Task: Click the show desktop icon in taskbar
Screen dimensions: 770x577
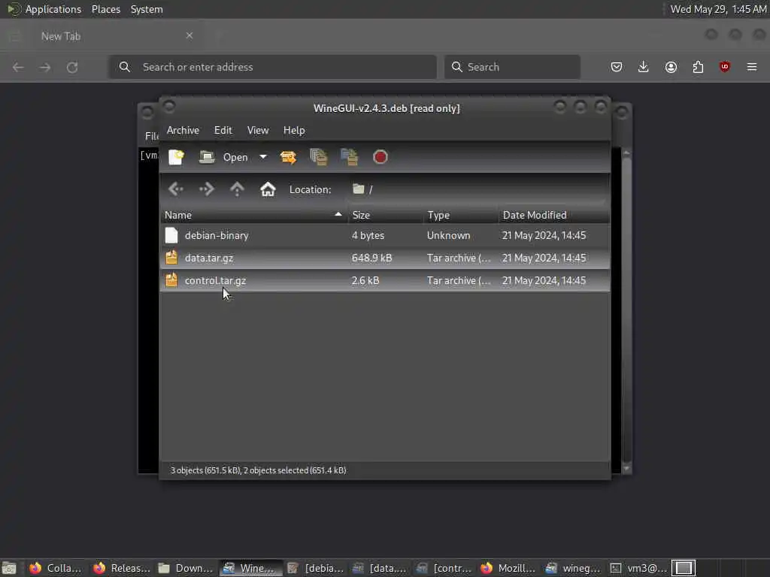Action: pos(9,568)
